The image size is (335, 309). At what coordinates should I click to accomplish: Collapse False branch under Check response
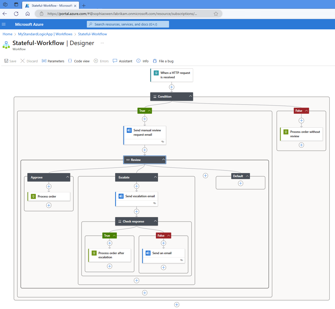(x=169, y=236)
